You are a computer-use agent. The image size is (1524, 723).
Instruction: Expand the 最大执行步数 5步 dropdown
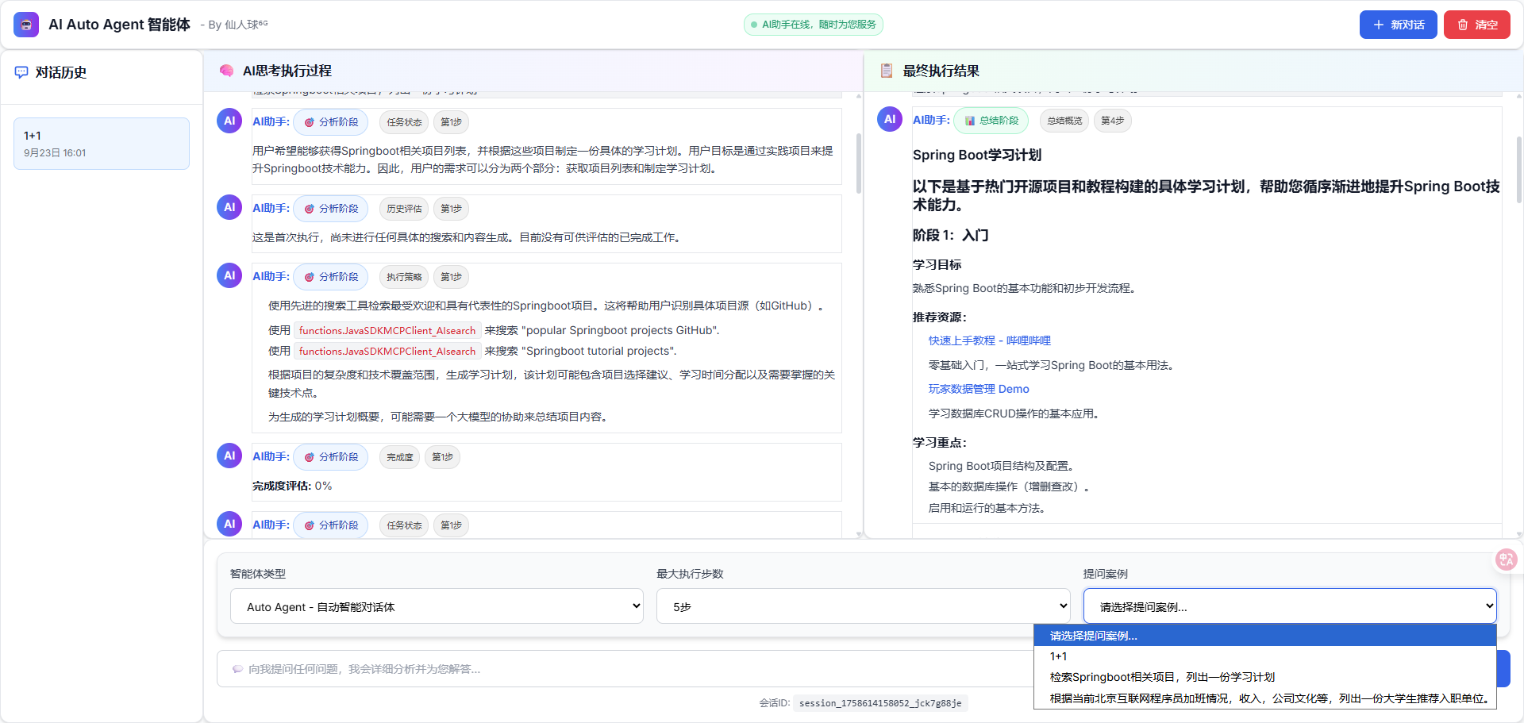[863, 606]
